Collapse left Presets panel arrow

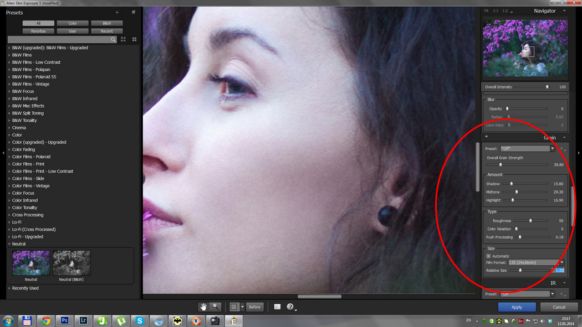pyautogui.click(x=3, y=153)
